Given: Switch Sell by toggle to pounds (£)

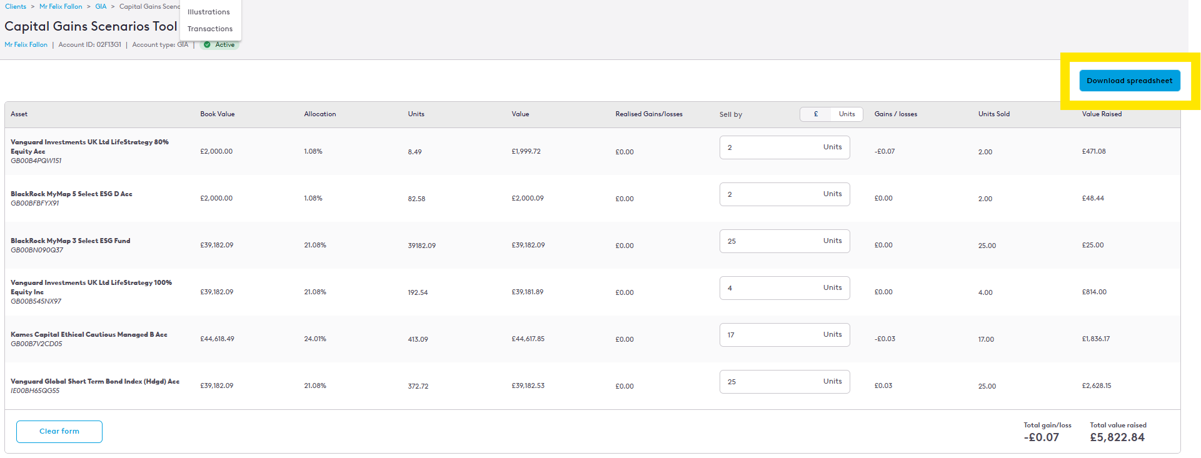Looking at the screenshot, I should [815, 114].
